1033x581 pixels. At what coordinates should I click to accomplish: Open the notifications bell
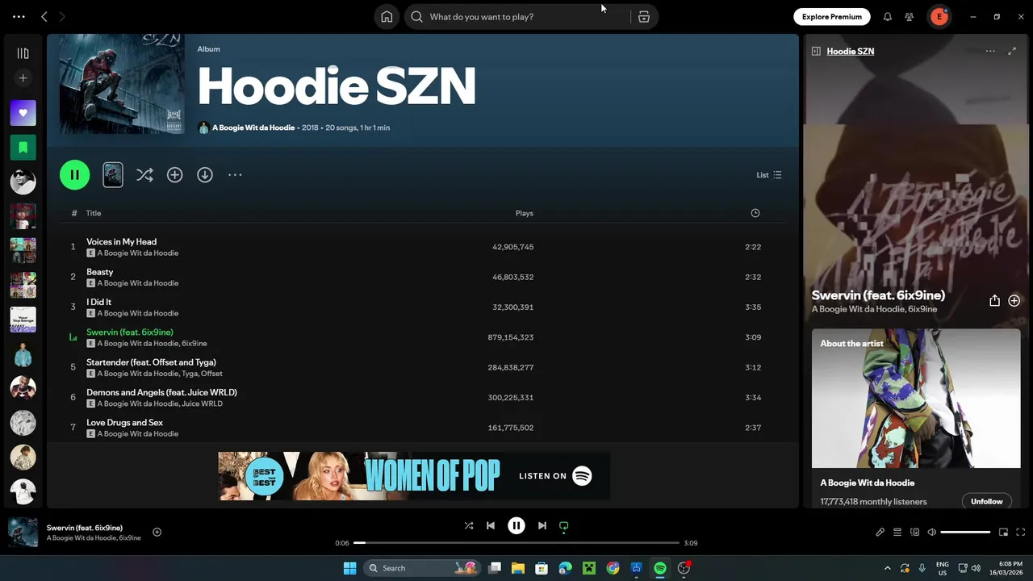887,17
